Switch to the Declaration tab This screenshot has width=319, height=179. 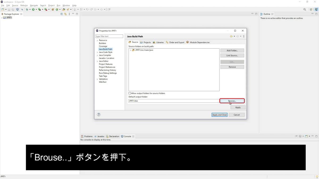pyautogui.click(x=113, y=136)
